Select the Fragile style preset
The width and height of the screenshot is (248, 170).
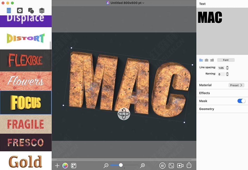[x=26, y=124]
